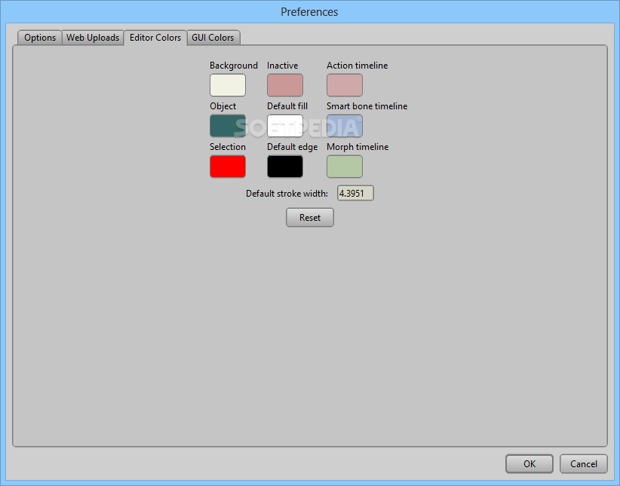Go to the GUI Colors tab
This screenshot has height=486, width=620.
tap(213, 38)
